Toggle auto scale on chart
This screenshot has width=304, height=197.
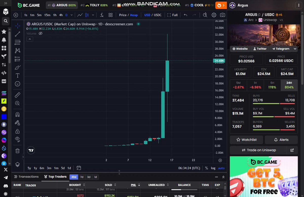tap(221, 168)
